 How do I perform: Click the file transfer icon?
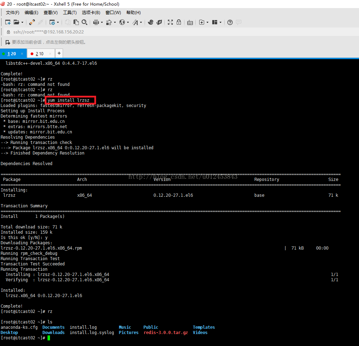tap(109, 22)
